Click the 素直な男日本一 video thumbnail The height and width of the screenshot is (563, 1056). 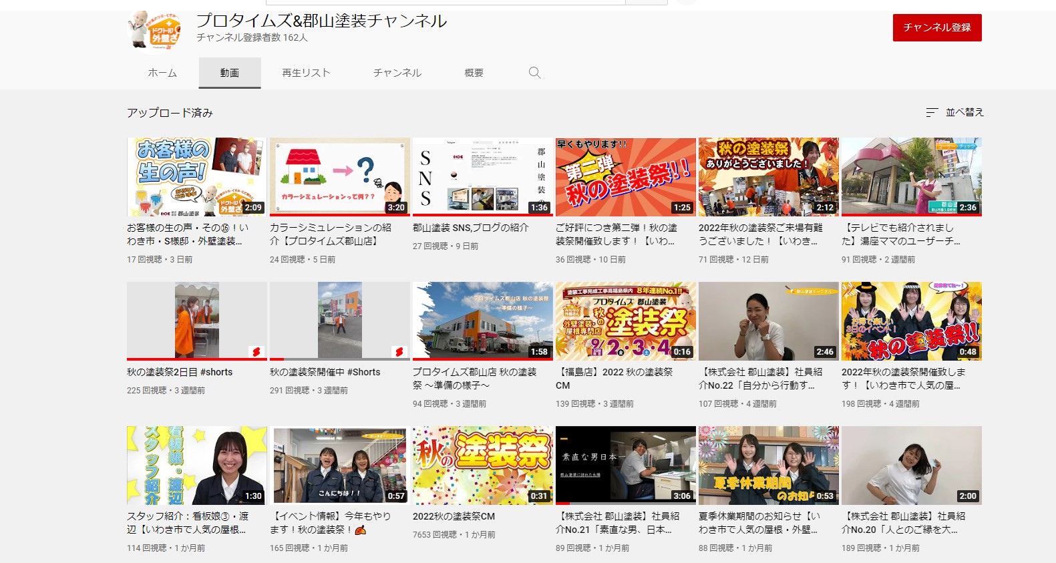(625, 465)
